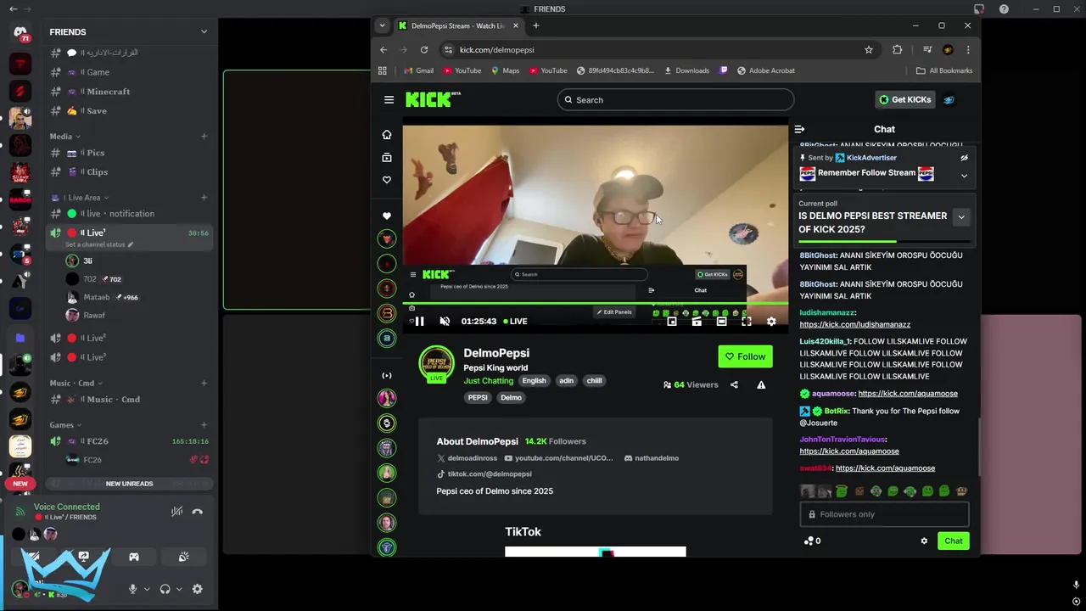Screen dimensions: 1086x611
Task: Click Get KICKs button
Action: 904,99
